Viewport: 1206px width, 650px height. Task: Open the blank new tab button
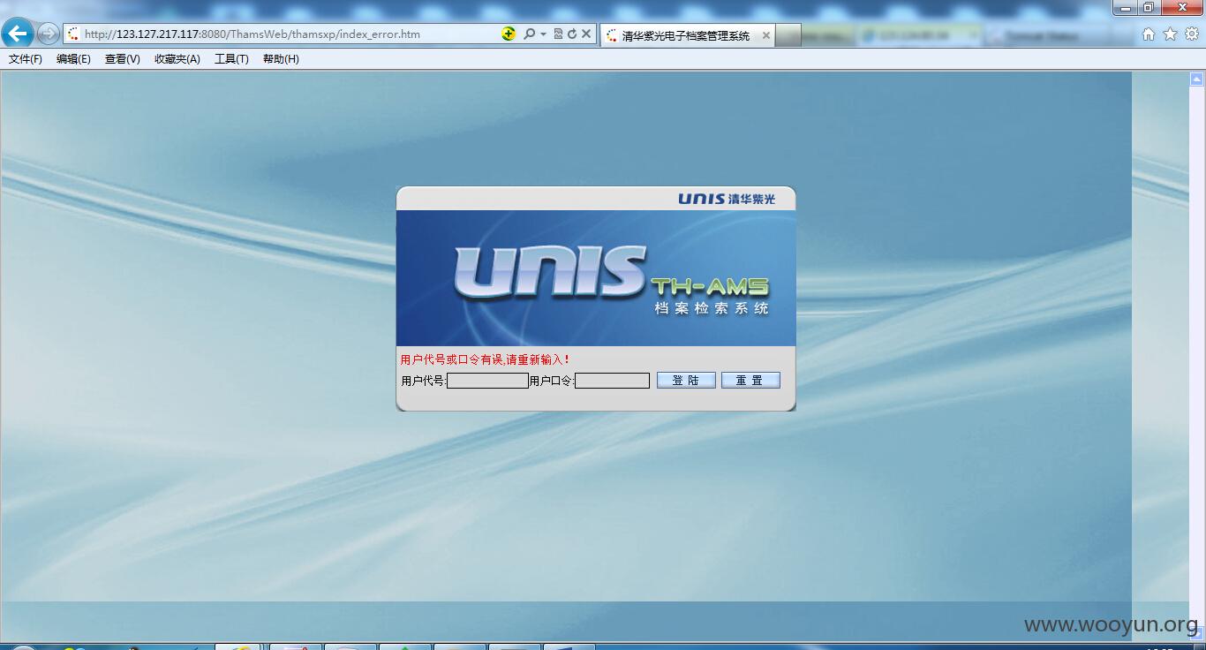tap(788, 35)
